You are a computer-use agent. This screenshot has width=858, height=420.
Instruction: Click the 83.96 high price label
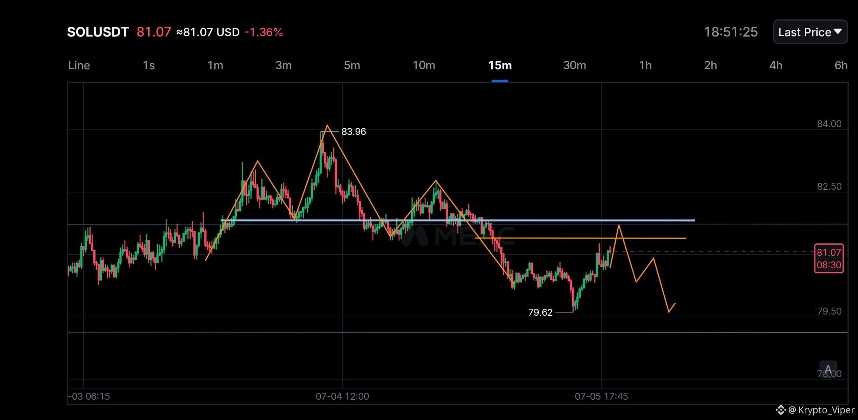354,131
